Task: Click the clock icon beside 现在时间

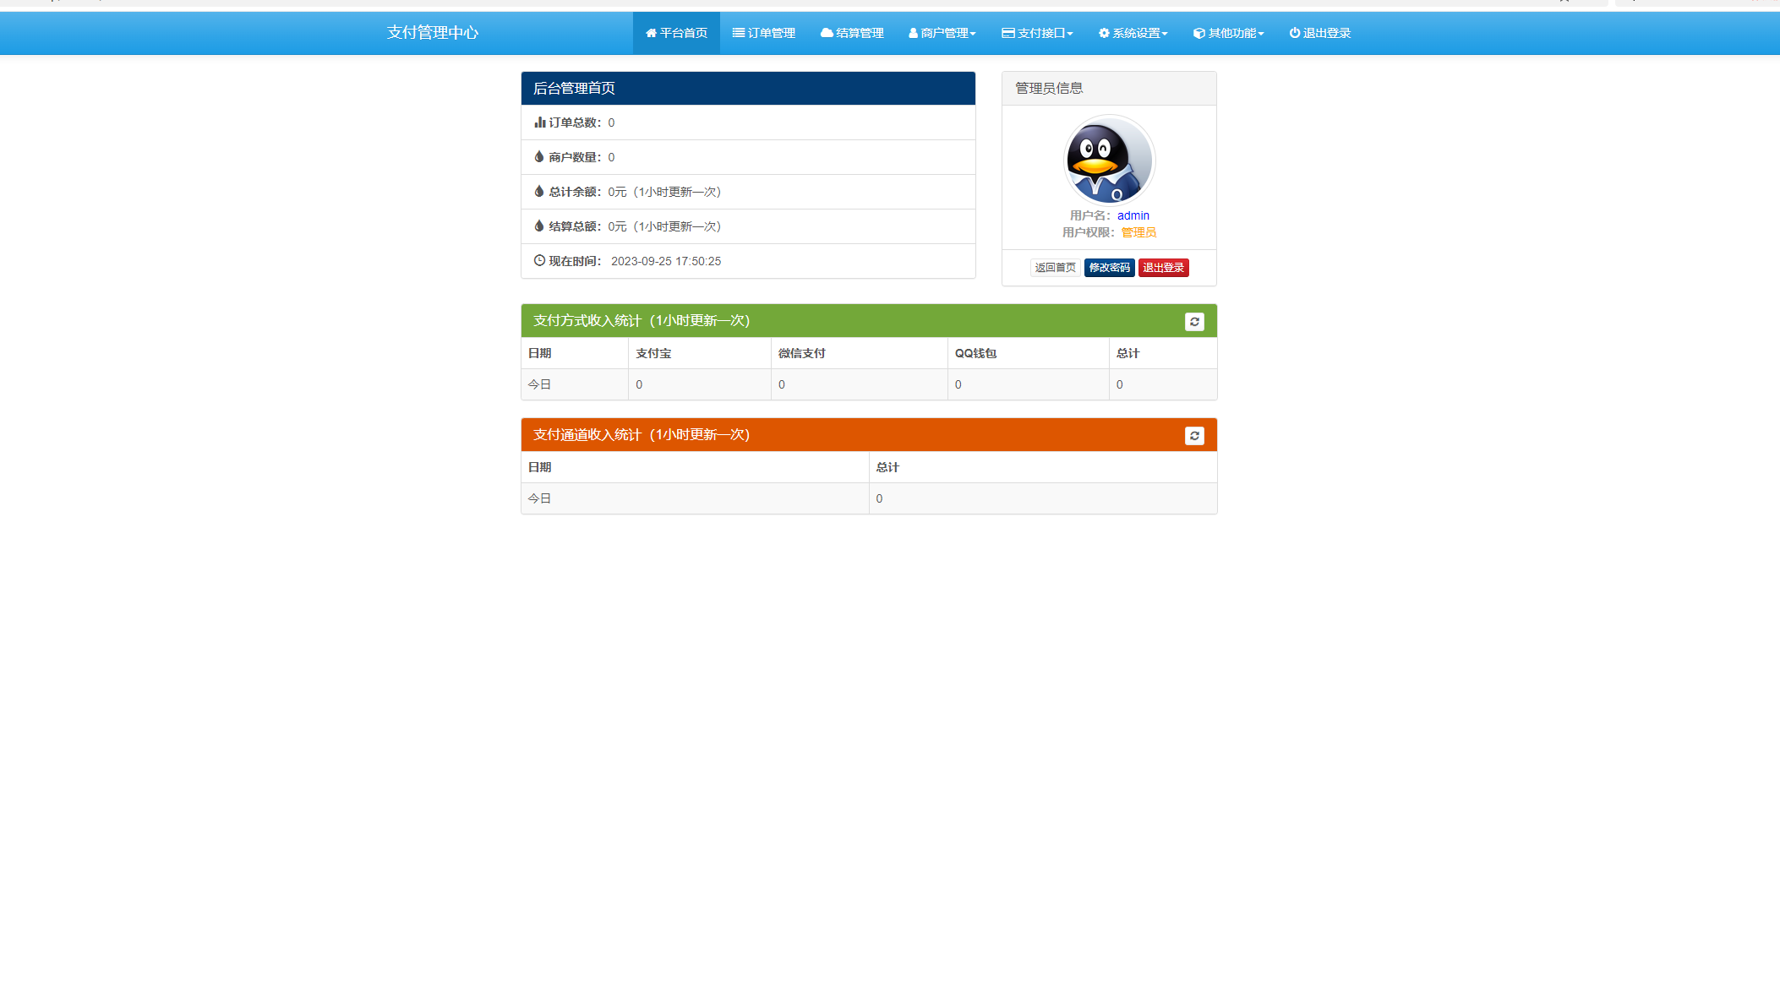Action: click(x=539, y=261)
